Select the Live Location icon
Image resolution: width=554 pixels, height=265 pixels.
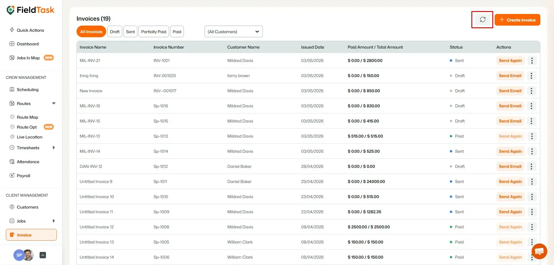pyautogui.click(x=12, y=137)
